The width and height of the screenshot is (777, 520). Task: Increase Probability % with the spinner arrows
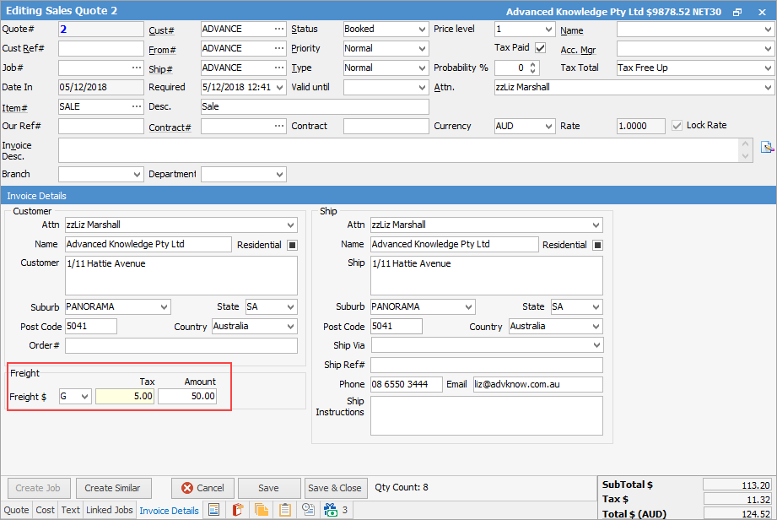coord(532,64)
